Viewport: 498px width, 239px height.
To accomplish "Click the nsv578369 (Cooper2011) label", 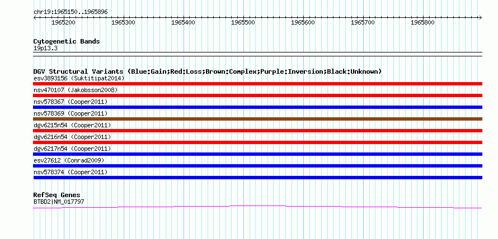I will click(x=71, y=113).
